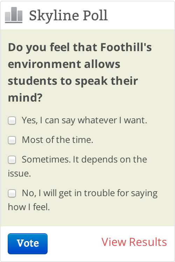Viewport: 175px width, 262px height.
Task: Select the label text 'Yes, I can say whatever I want.'
Action: 84,120
